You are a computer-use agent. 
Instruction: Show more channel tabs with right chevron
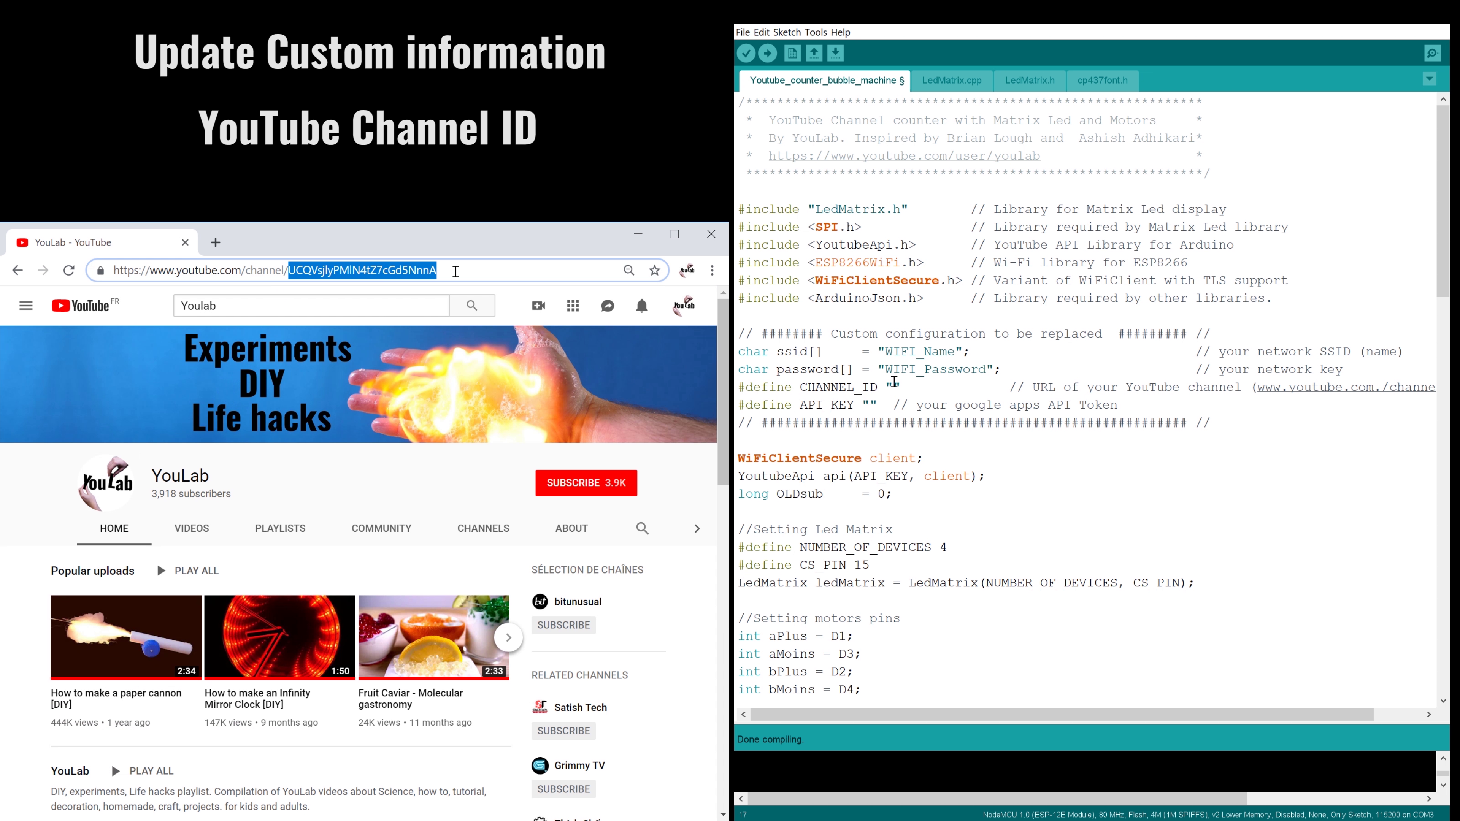[x=697, y=528]
